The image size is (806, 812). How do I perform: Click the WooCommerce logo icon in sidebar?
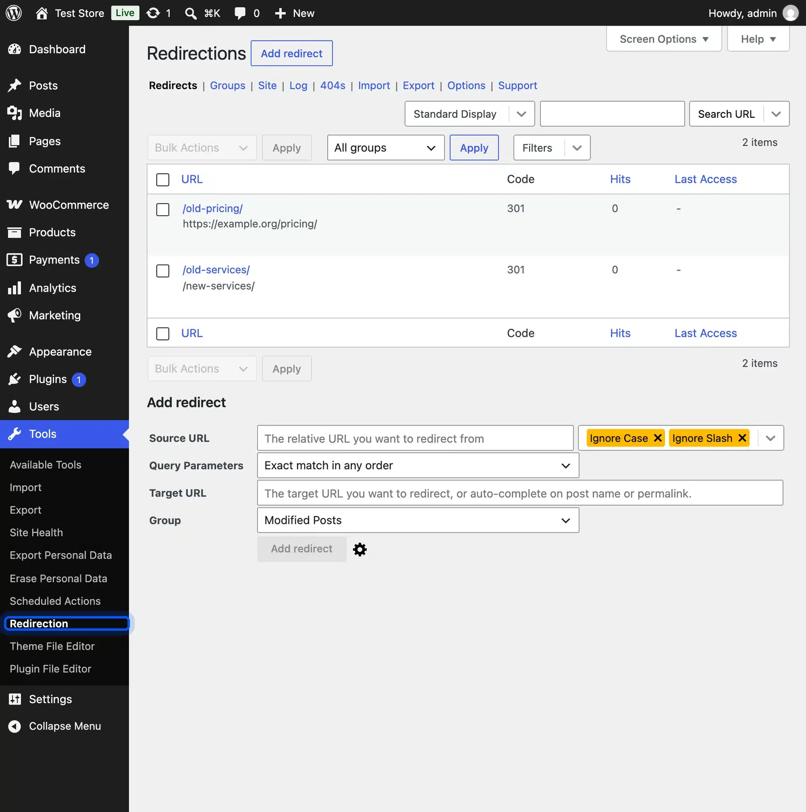[x=14, y=205]
